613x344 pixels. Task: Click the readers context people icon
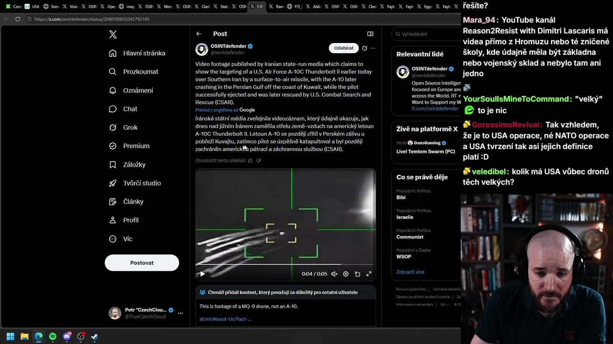coord(203,292)
